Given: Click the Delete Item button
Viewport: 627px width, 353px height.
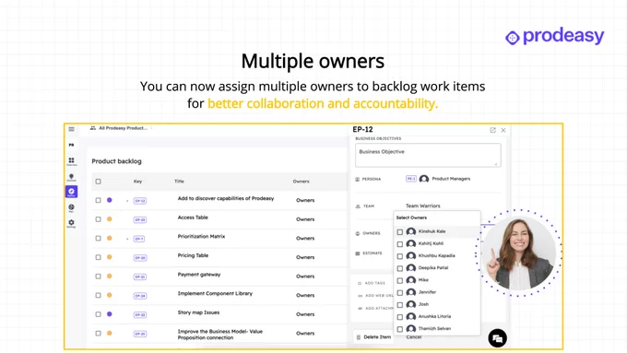Looking at the screenshot, I should tap(373, 337).
